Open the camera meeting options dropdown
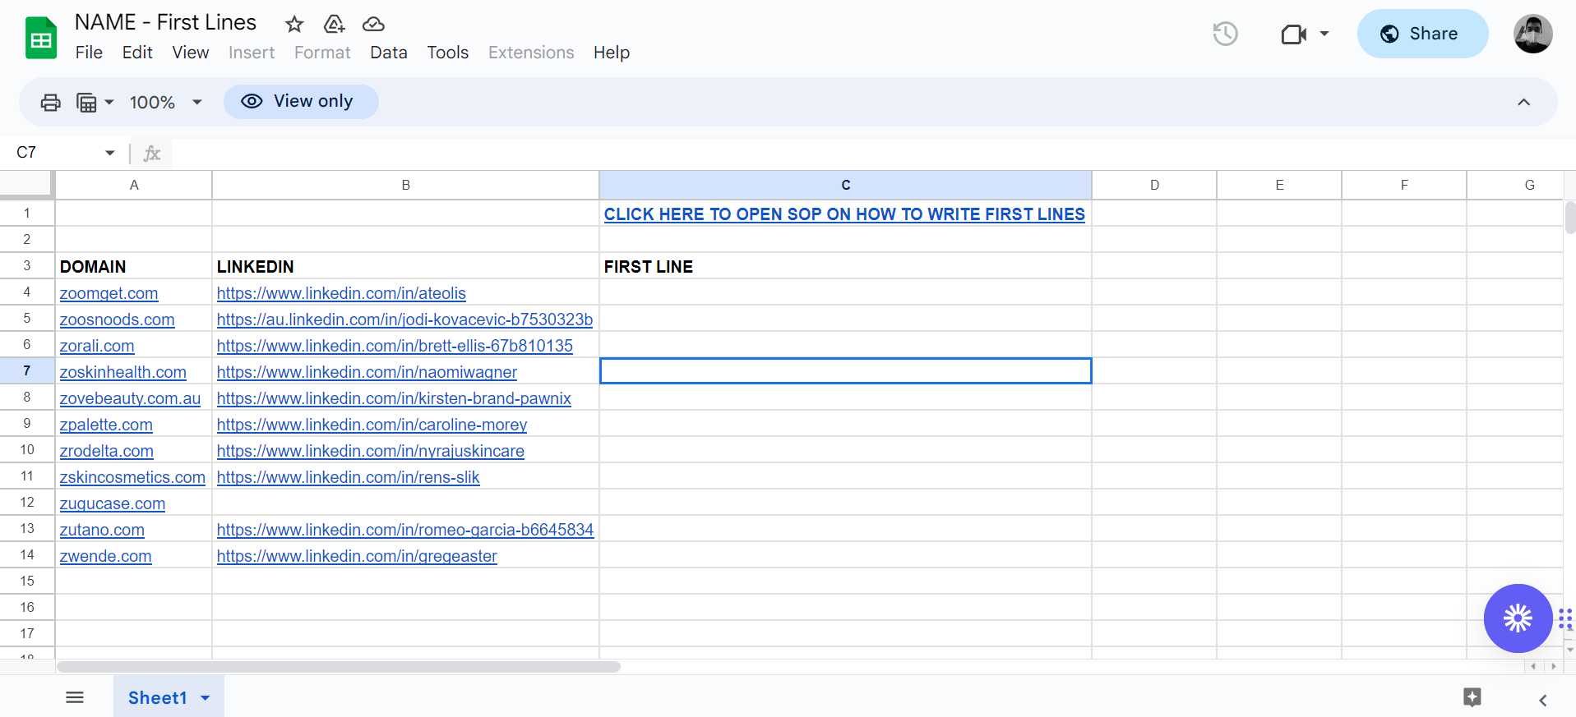This screenshot has width=1576, height=717. point(1324,34)
